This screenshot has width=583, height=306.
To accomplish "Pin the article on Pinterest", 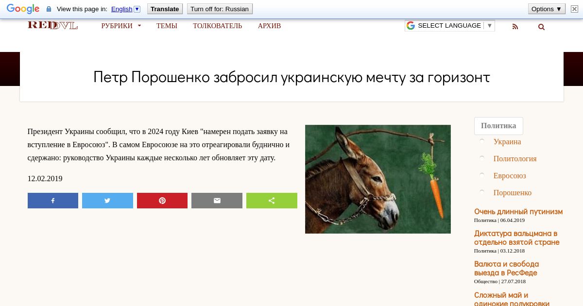I will point(162,201).
